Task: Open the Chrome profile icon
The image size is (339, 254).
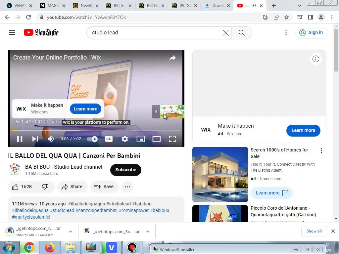Action: [321, 17]
